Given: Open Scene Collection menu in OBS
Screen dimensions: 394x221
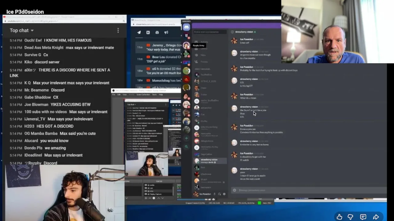Looking at the screenshot, I should (143, 95).
